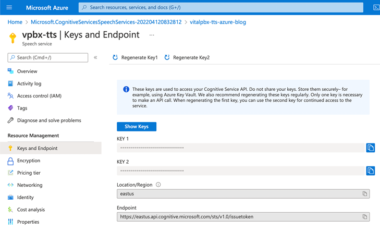Click the 'KEY 1' label
380x230 pixels.
[122, 139]
